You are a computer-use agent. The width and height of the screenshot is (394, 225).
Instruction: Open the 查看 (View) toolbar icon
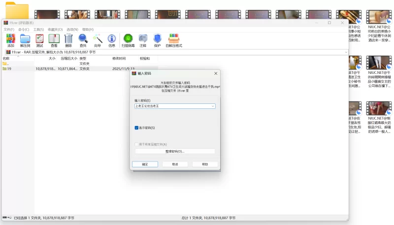tap(54, 40)
